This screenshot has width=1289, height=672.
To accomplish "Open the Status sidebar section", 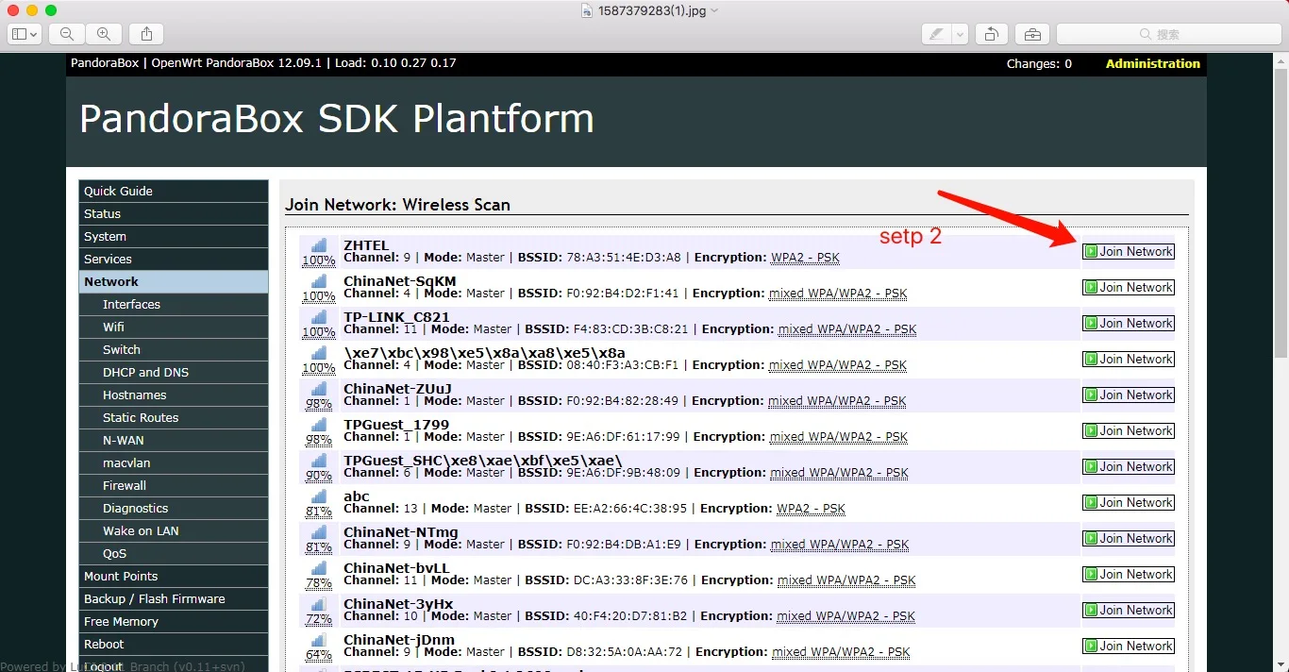I will (x=174, y=213).
